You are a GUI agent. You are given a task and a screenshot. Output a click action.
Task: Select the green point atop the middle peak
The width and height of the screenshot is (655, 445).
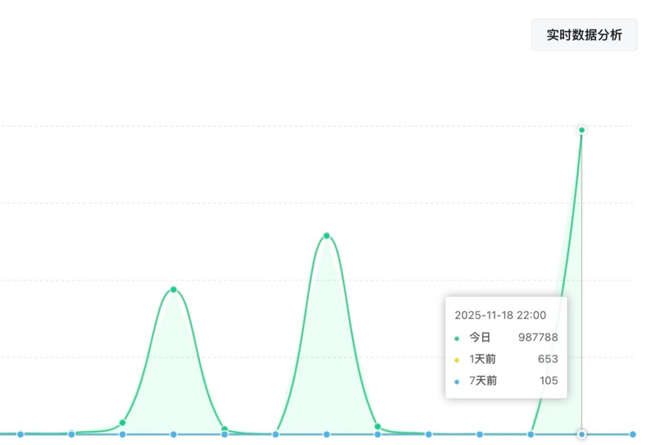click(x=327, y=236)
